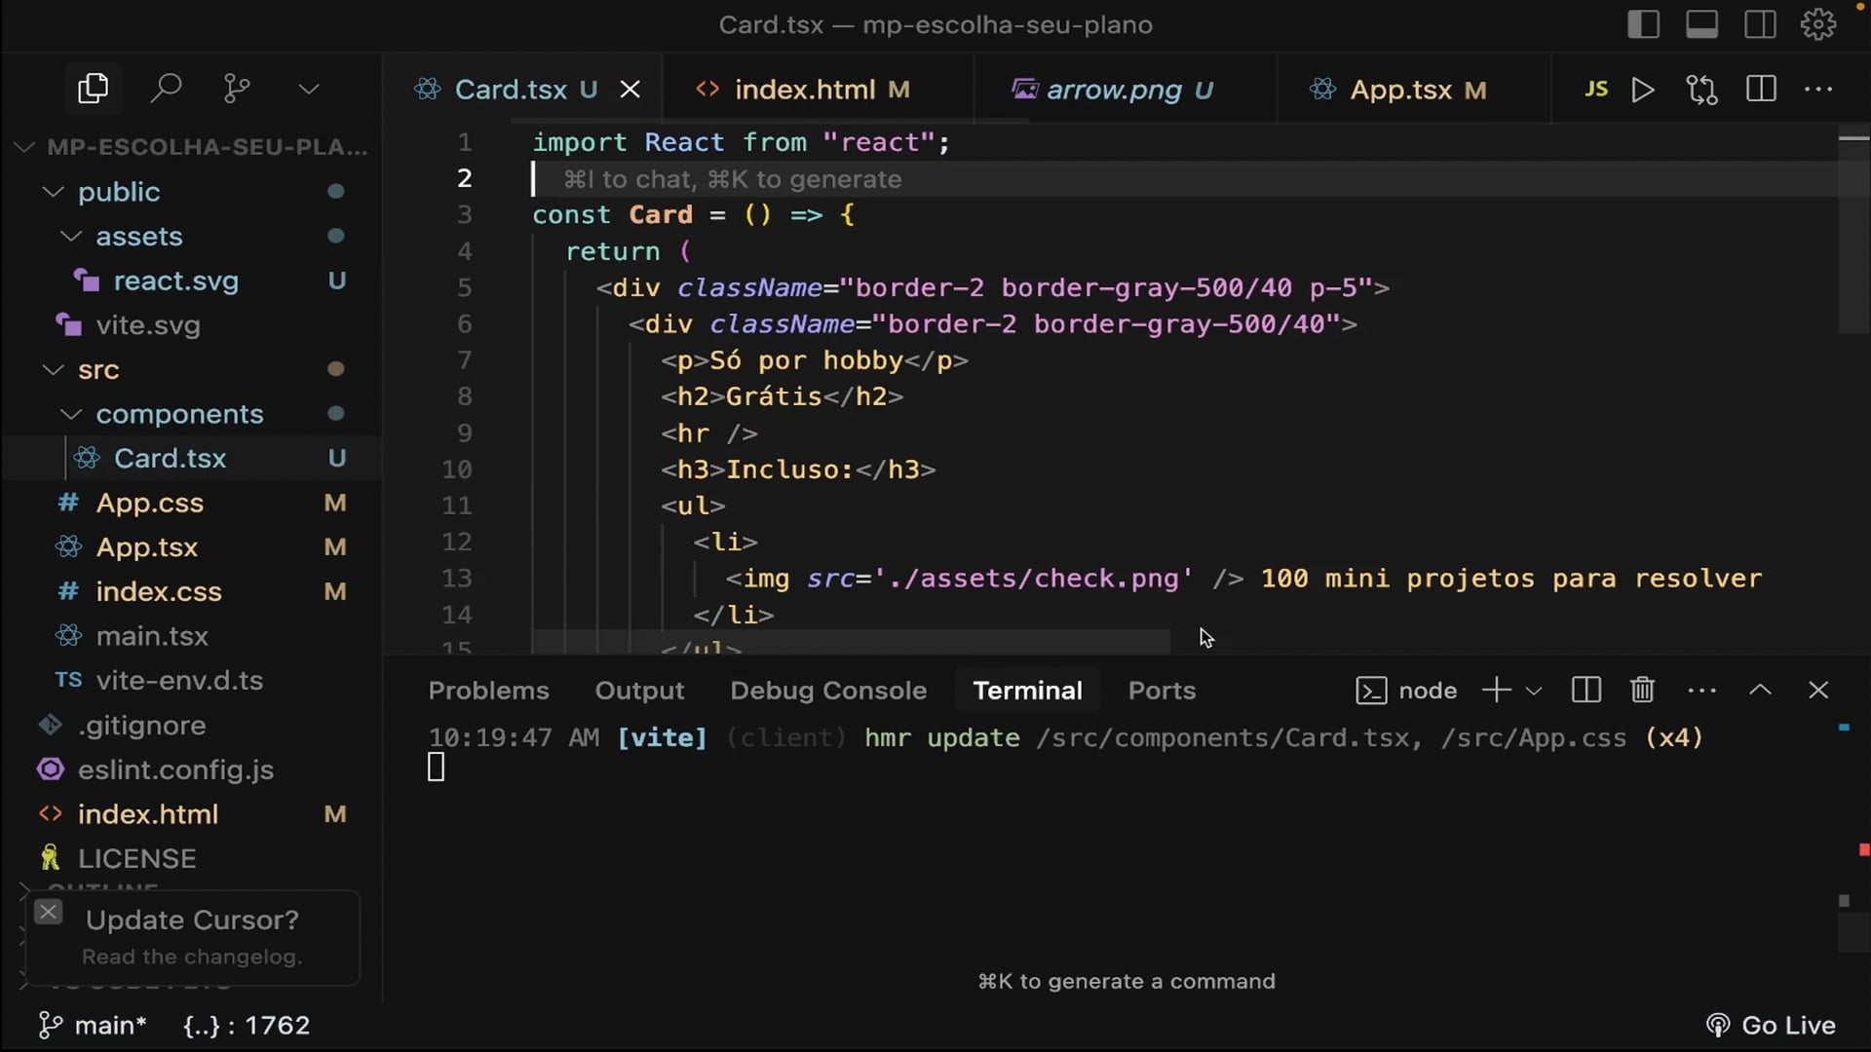
Task: Open the terminal launch profile dropdown
Action: point(1534,692)
